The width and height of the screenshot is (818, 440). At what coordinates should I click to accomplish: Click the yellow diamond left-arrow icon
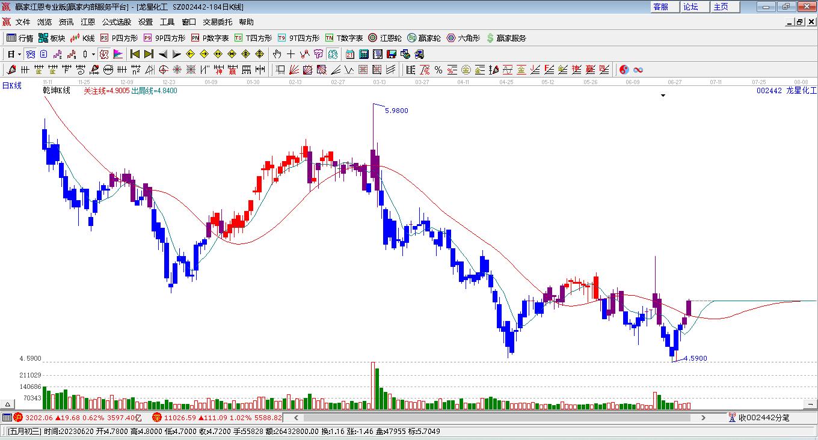[x=191, y=54]
